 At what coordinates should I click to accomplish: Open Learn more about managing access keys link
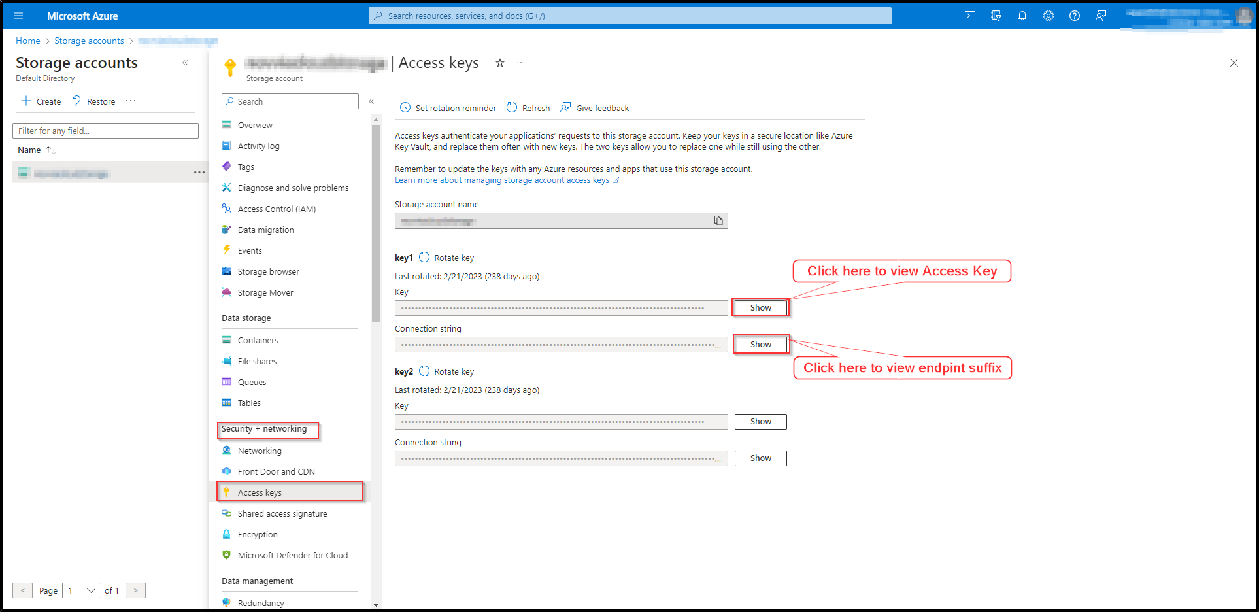tap(507, 180)
